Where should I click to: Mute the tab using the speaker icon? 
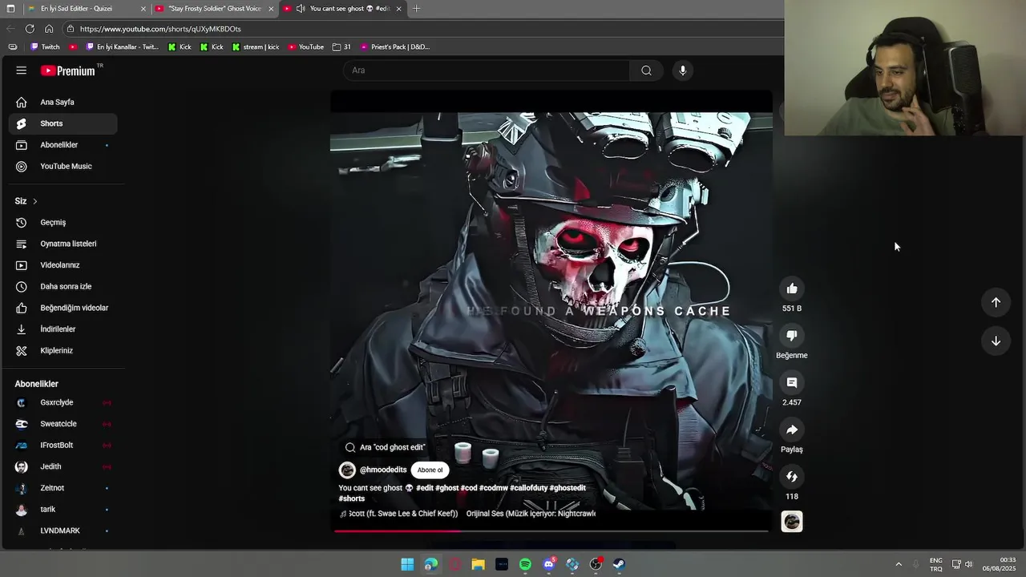pyautogui.click(x=301, y=8)
